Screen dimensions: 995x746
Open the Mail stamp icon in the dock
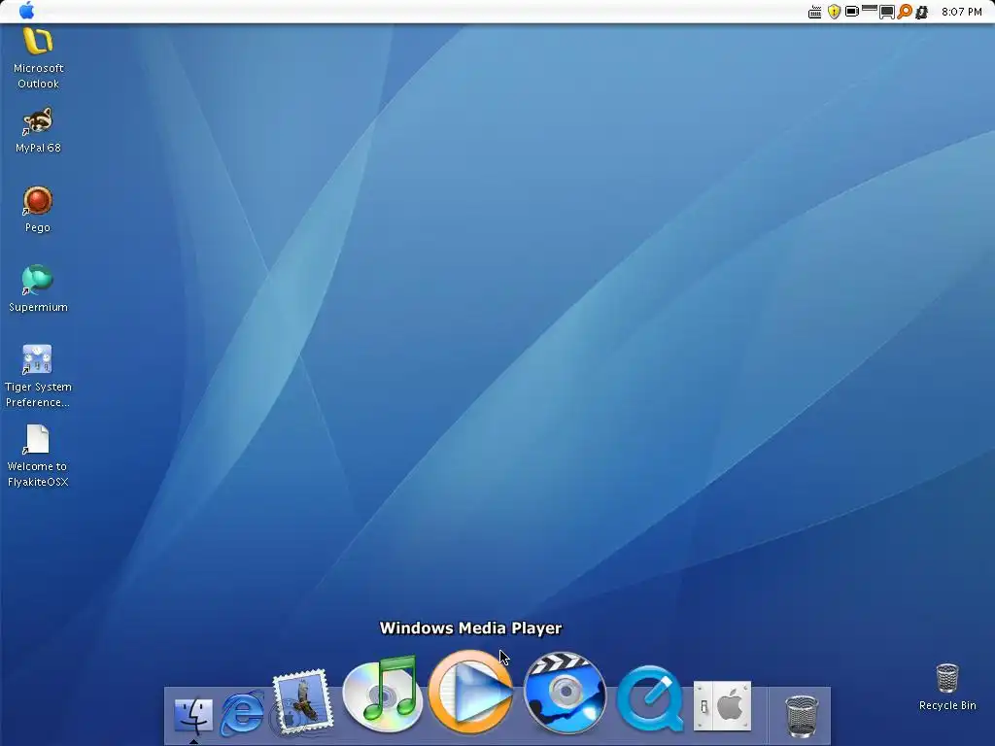(x=302, y=700)
